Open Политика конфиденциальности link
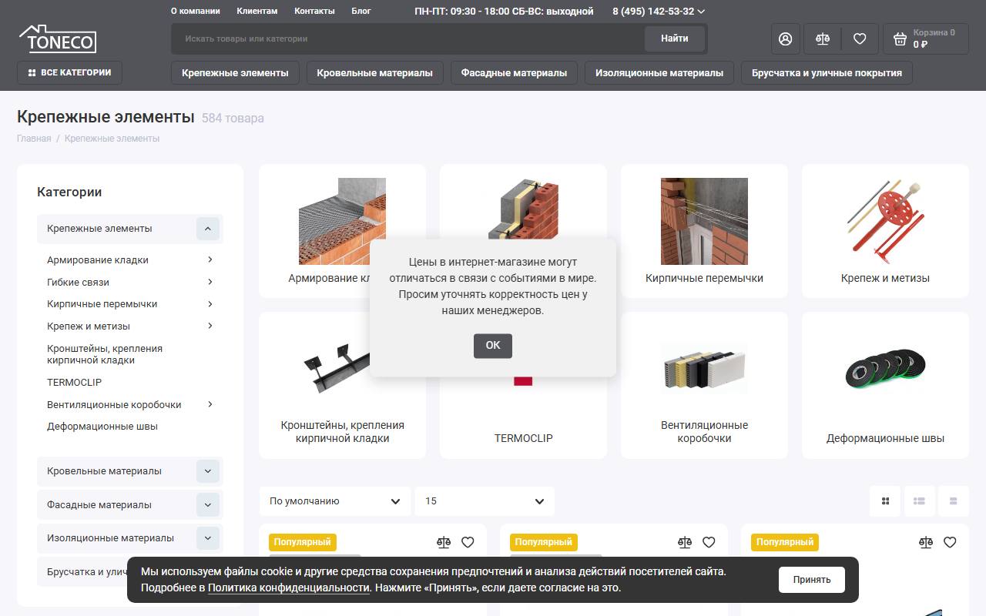This screenshot has height=616, width=986. 289,588
